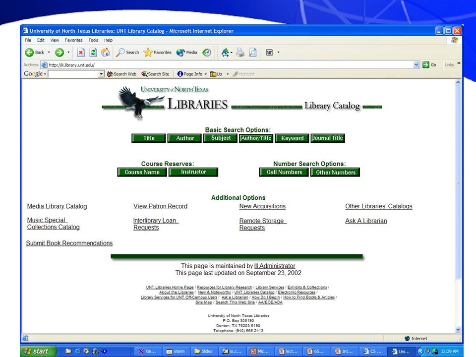Expand the Up button dropdown arrow
This screenshot has height=357, width=476.
228,74
